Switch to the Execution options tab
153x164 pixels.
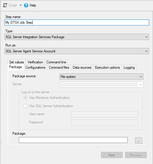click(108, 67)
